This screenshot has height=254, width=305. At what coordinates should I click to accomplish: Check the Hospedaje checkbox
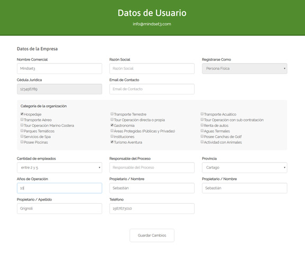[x=22, y=114]
